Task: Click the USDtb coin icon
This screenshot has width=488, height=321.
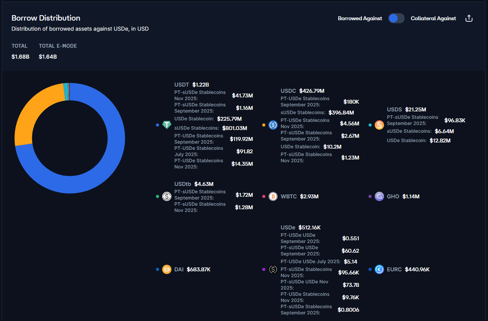Action: pos(167,196)
